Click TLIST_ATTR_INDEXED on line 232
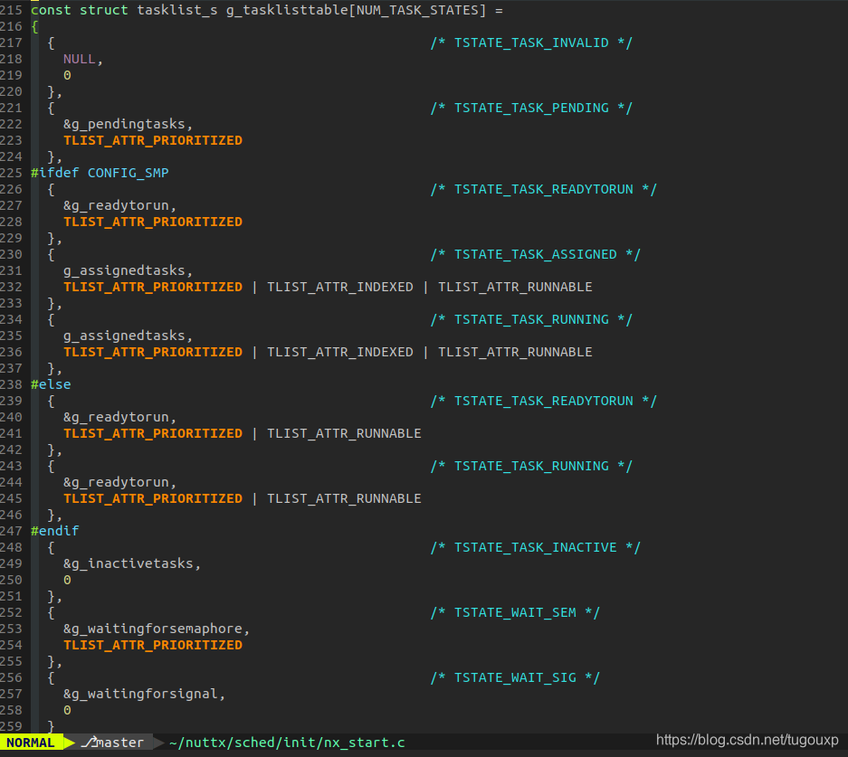The width and height of the screenshot is (848, 757). [x=340, y=287]
